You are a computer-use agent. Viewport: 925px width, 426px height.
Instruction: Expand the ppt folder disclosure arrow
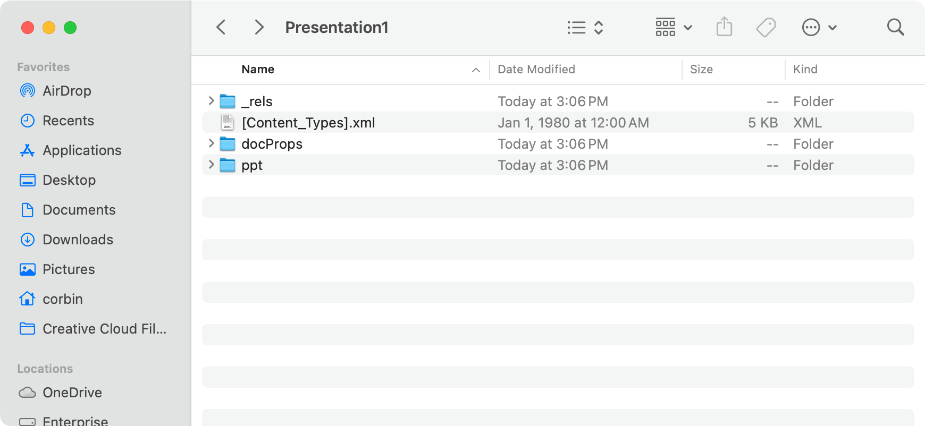pyautogui.click(x=211, y=165)
